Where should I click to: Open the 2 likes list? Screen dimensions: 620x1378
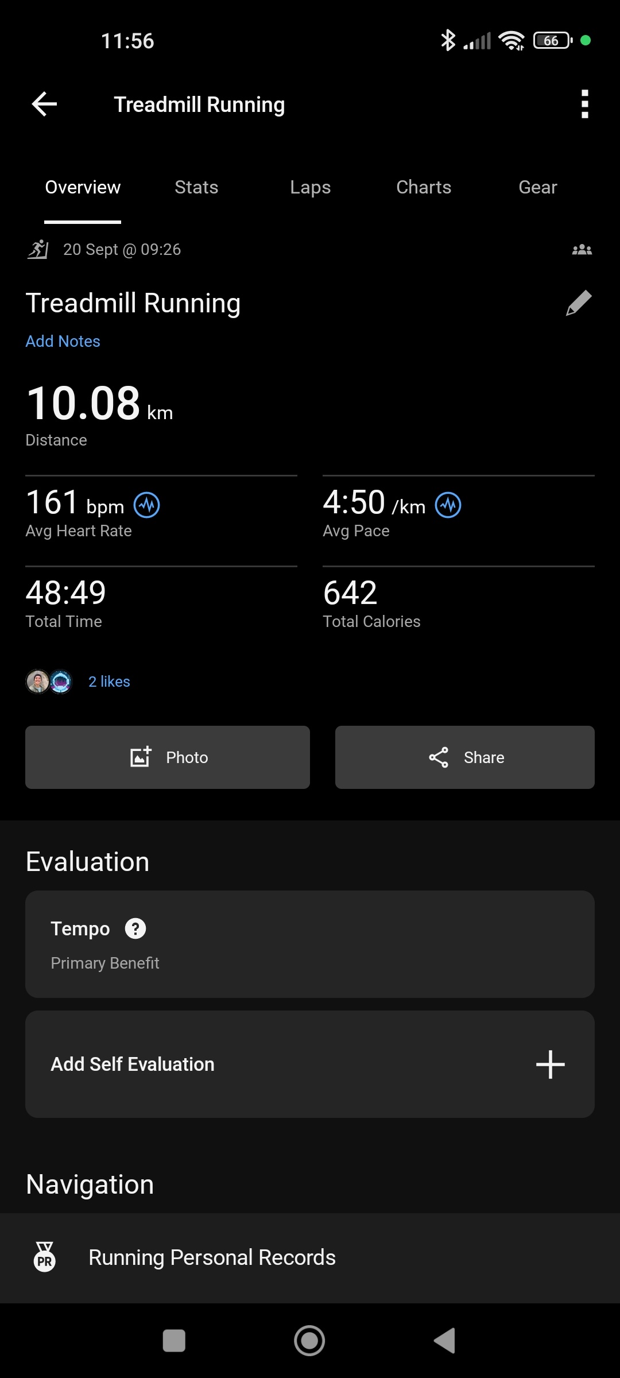(x=109, y=682)
